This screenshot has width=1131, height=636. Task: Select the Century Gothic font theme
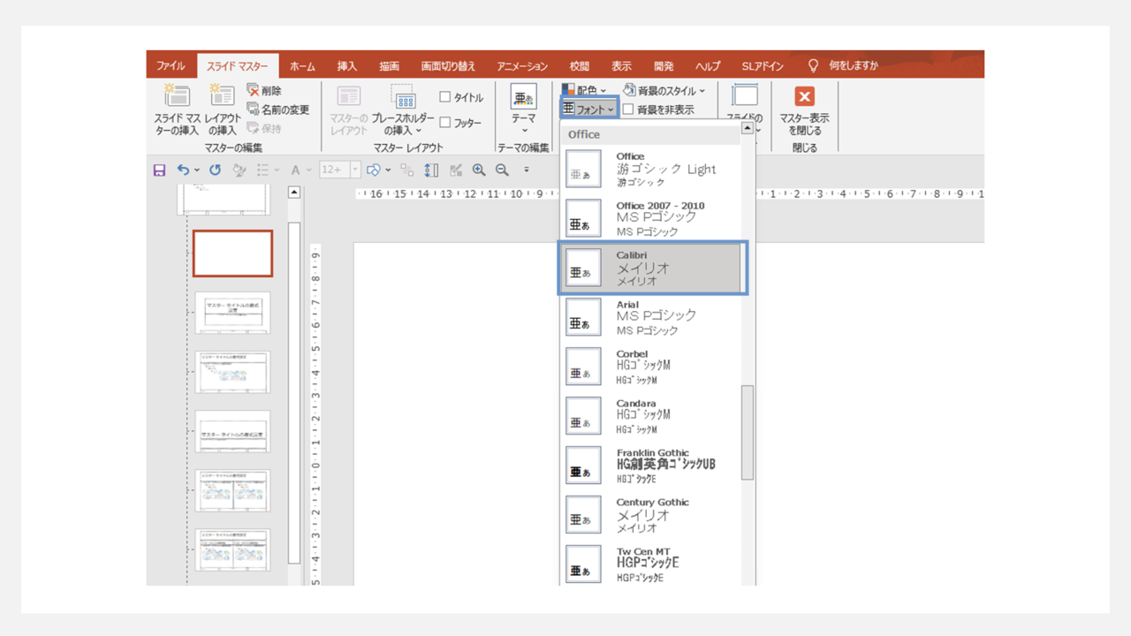coord(650,514)
